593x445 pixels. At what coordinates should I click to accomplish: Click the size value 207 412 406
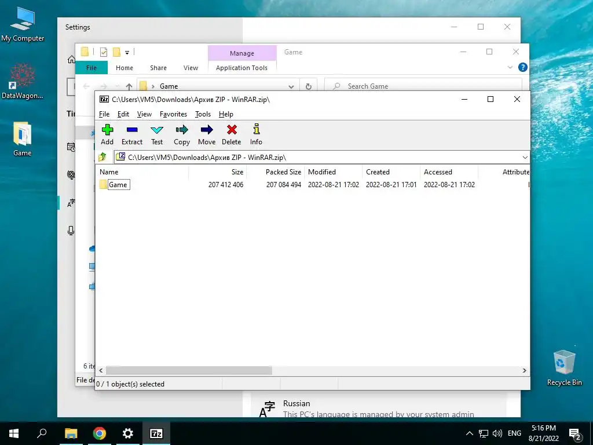[x=226, y=185]
